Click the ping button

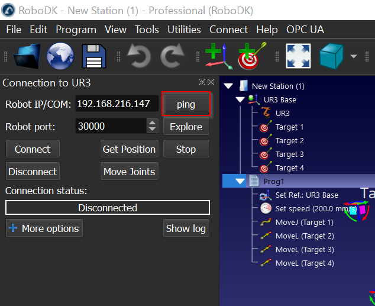point(186,104)
